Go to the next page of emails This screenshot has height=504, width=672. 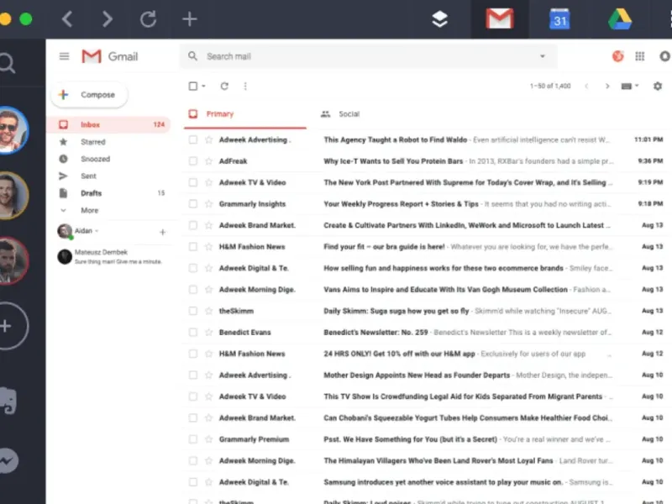click(607, 87)
